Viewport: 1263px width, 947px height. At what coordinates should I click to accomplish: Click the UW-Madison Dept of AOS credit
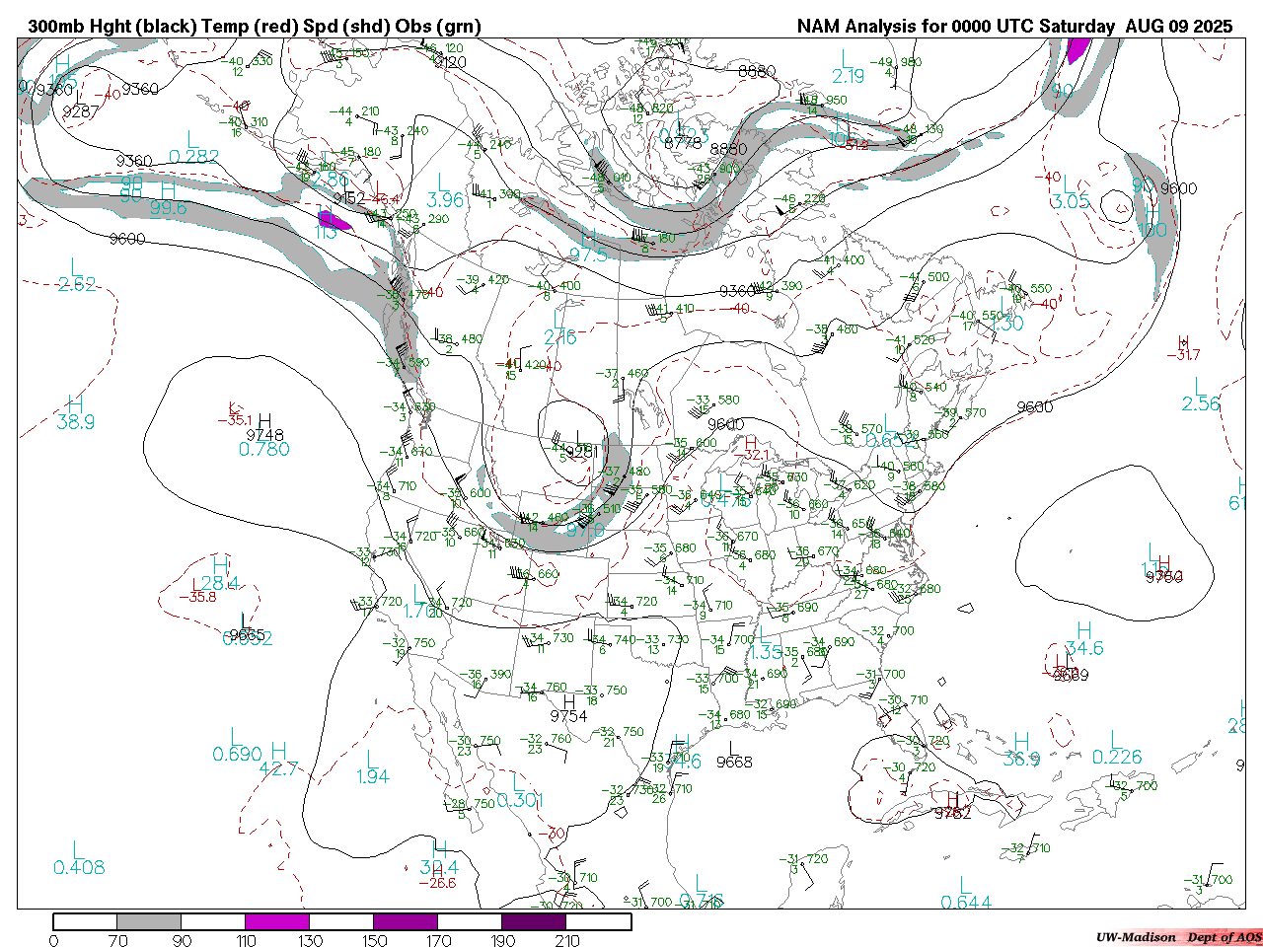click(x=1178, y=937)
